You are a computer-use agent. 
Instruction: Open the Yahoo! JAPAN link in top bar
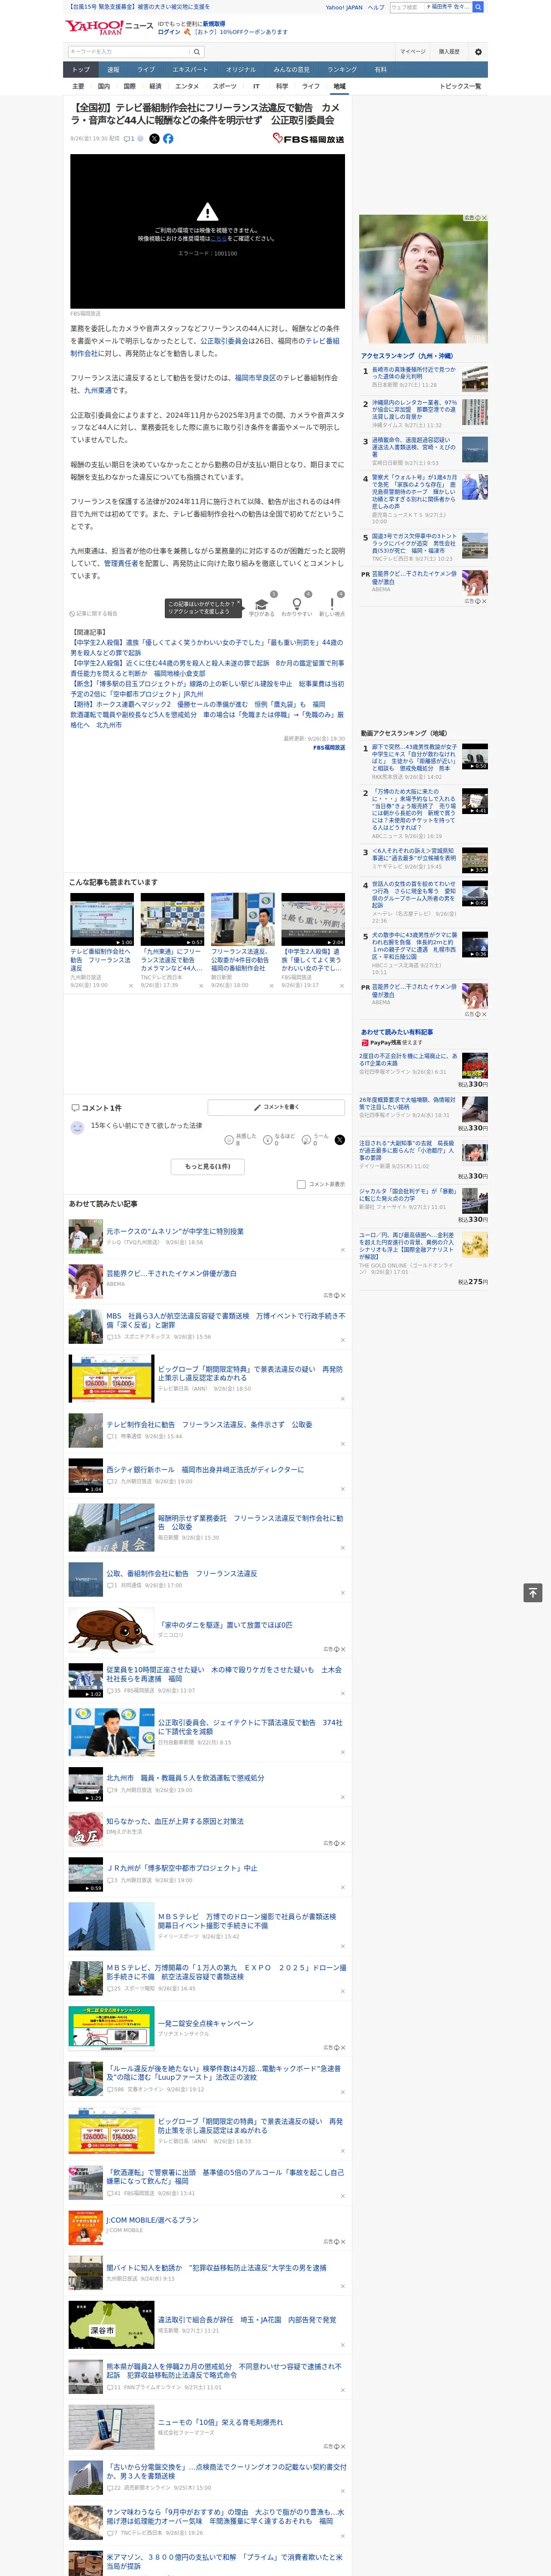344,7
